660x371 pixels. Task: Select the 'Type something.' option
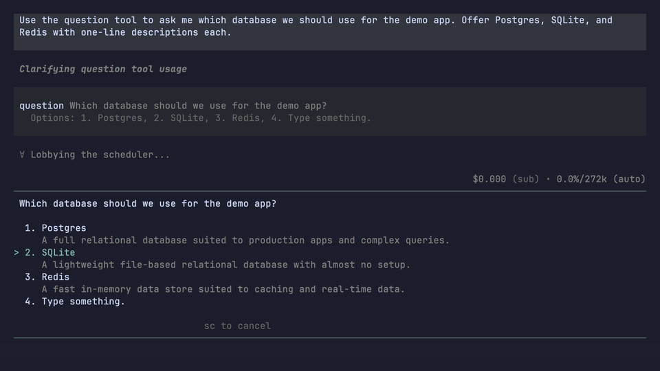[x=74, y=302]
